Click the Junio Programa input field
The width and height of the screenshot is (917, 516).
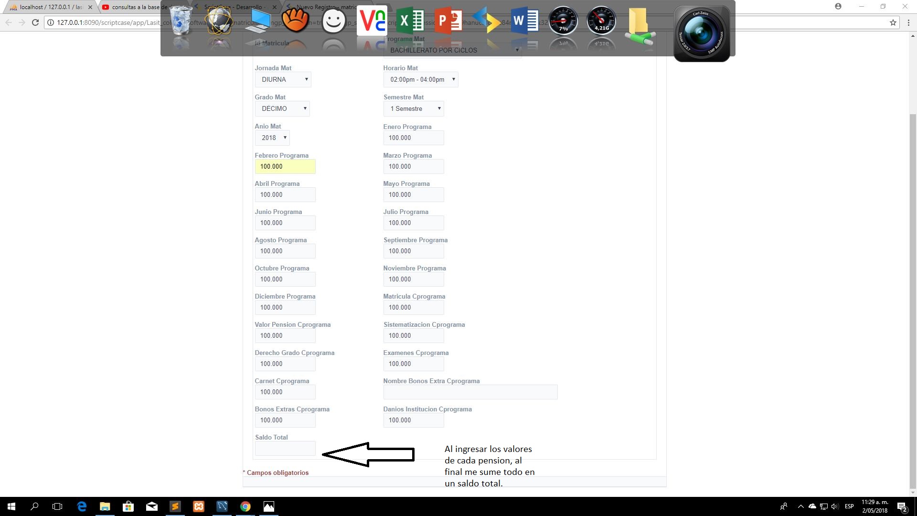tap(285, 223)
